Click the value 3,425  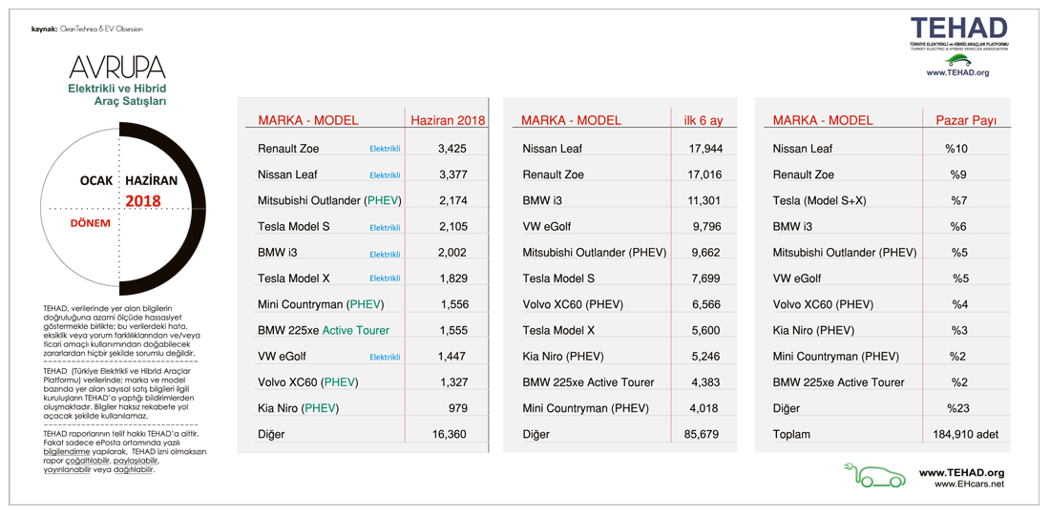click(452, 149)
